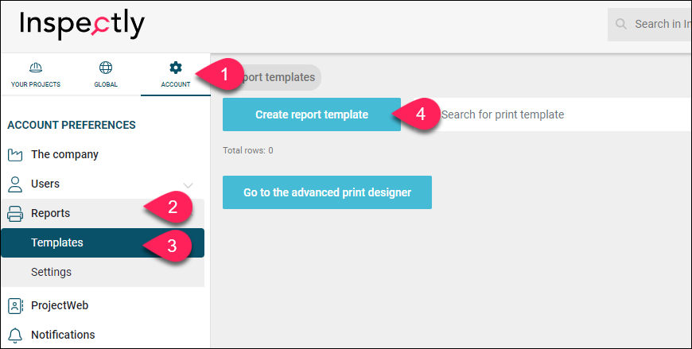Click the Search for print template field
Viewport: 692px width, 349px height.
[x=561, y=114]
